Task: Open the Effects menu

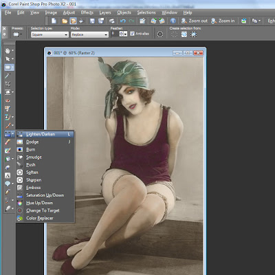Action: pyautogui.click(x=87, y=12)
